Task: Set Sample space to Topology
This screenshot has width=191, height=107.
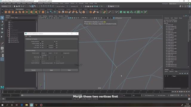Action: pos(41,55)
